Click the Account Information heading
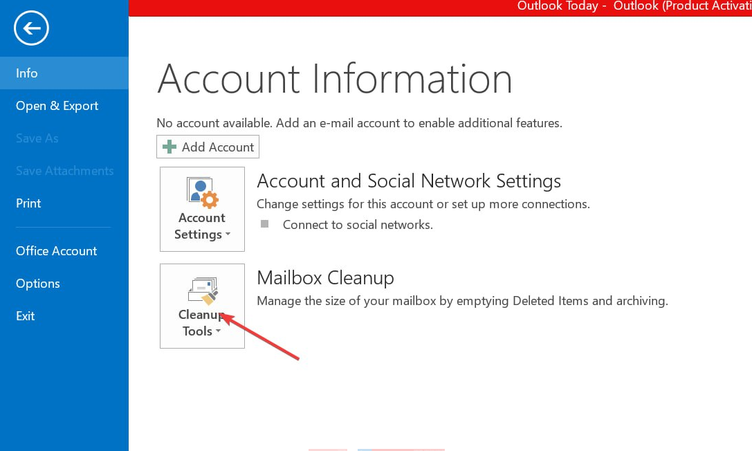The height and width of the screenshot is (451, 752). (335, 79)
